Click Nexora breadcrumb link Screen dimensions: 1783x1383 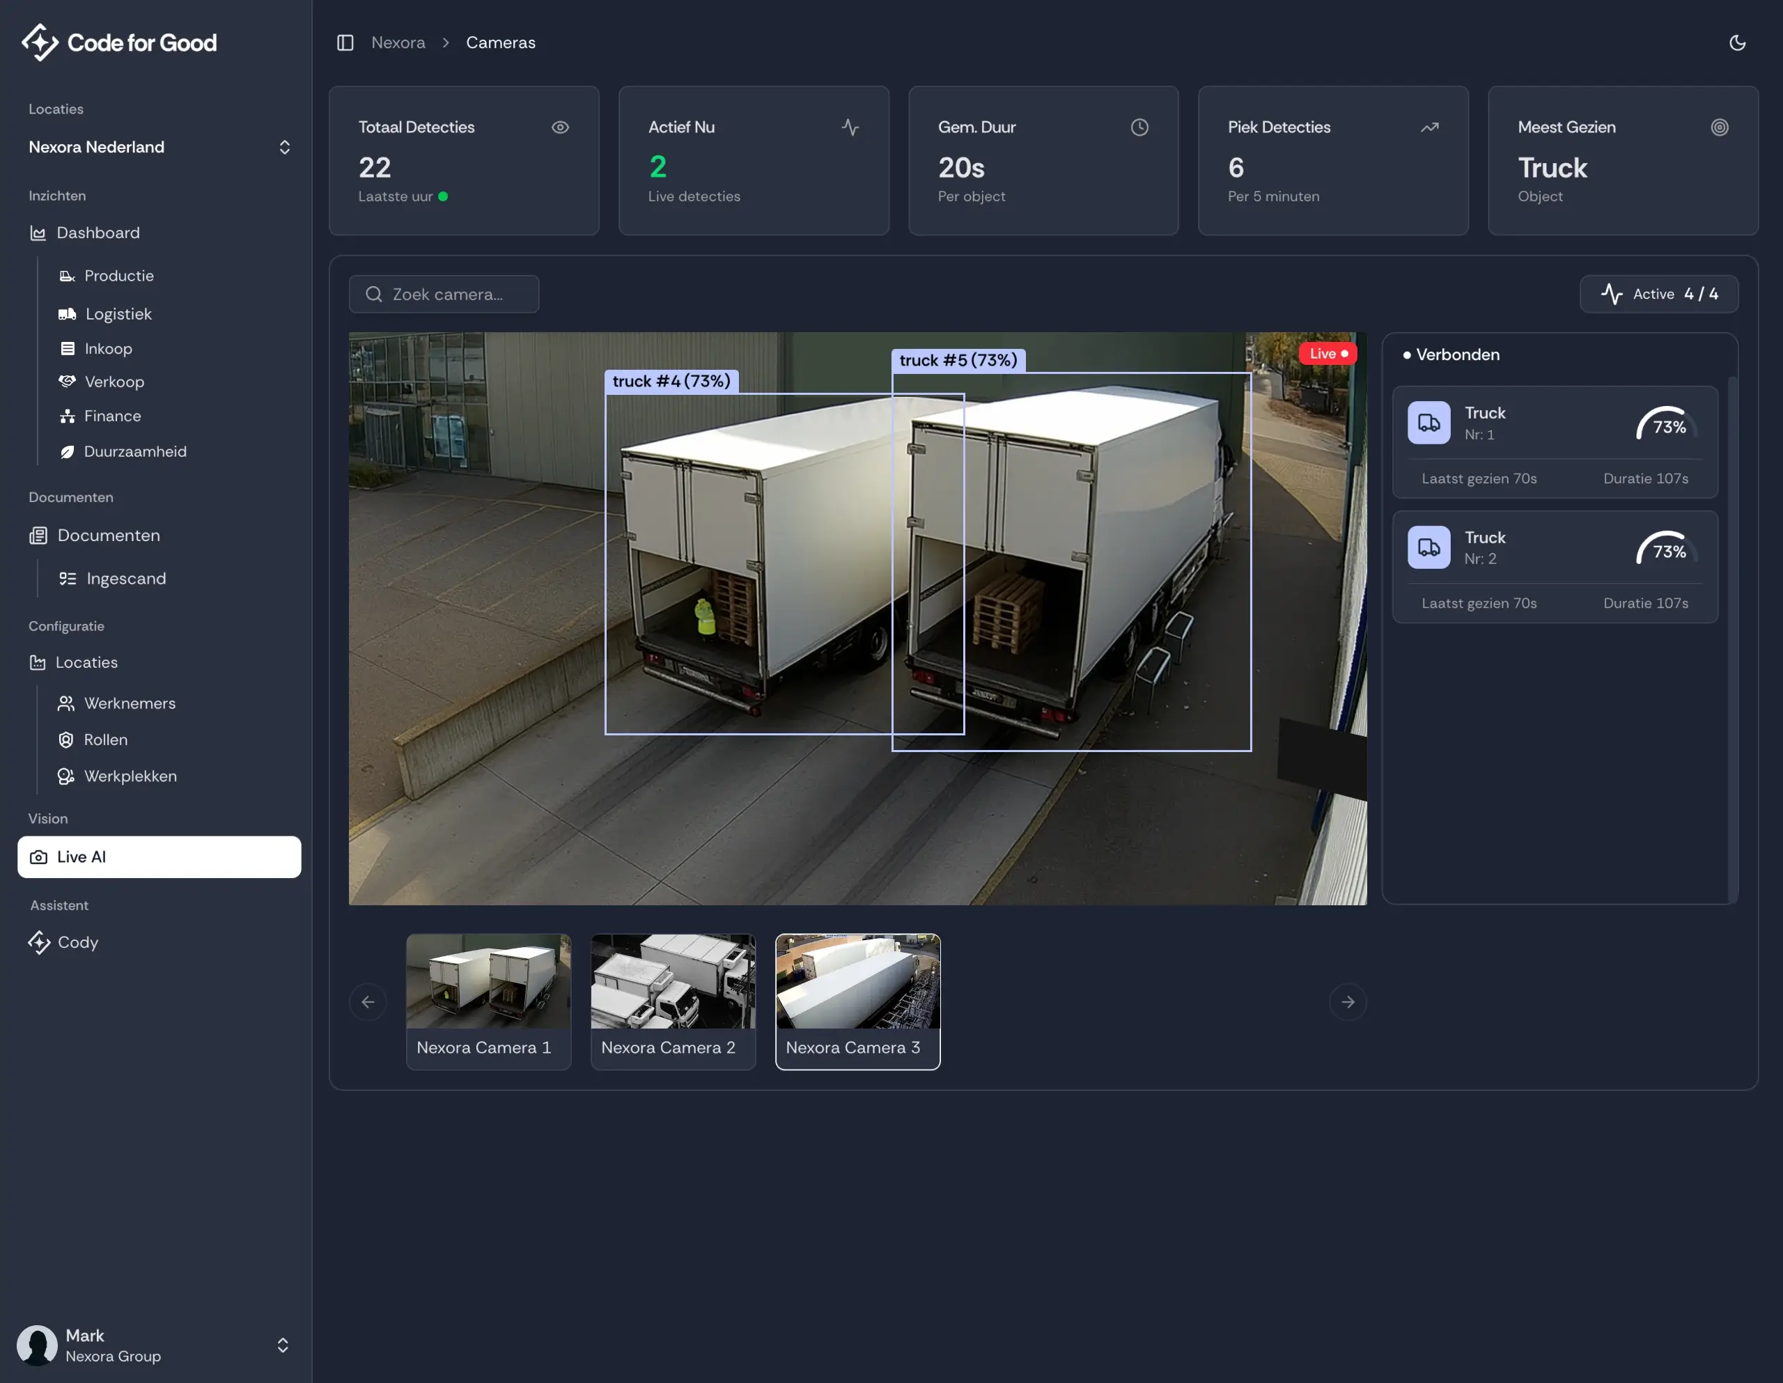click(x=398, y=42)
